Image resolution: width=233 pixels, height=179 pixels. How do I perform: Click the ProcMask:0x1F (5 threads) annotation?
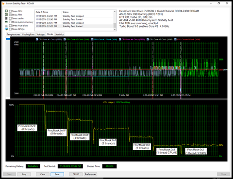57,132
